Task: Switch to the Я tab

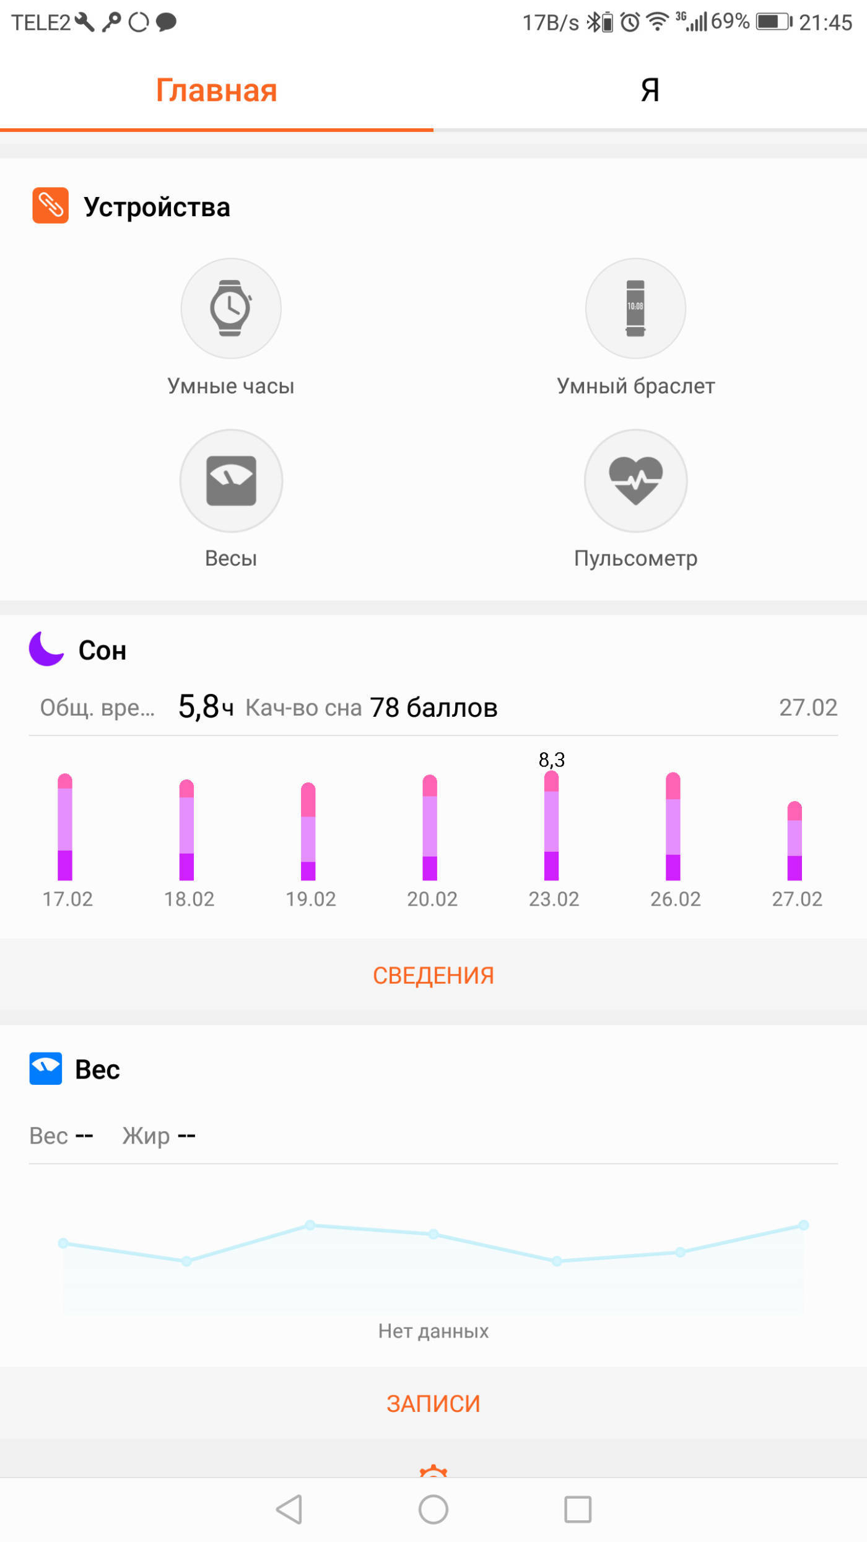Action: [x=648, y=90]
